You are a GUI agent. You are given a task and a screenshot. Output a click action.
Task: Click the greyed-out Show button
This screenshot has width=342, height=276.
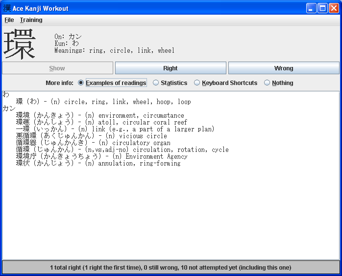57,68
